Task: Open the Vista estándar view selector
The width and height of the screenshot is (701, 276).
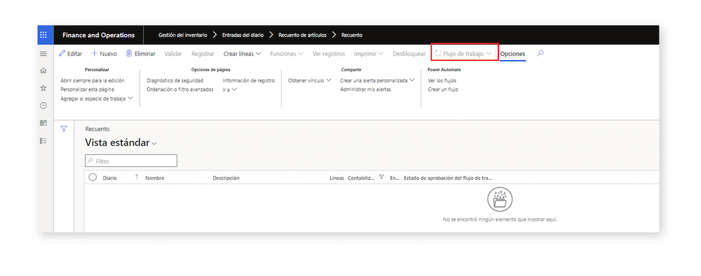Action: pyautogui.click(x=121, y=143)
